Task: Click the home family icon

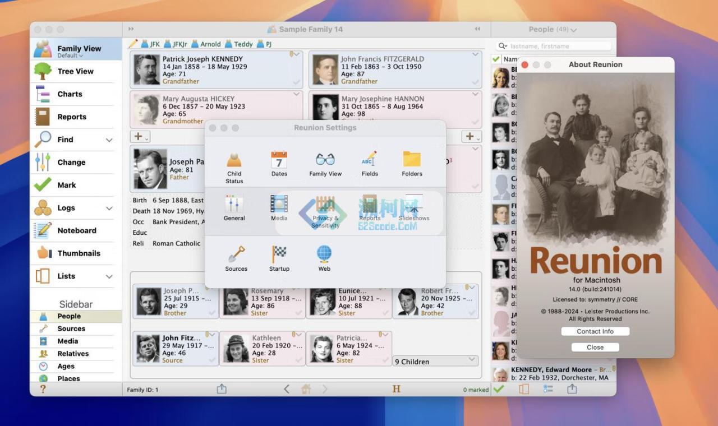Action: (x=306, y=389)
